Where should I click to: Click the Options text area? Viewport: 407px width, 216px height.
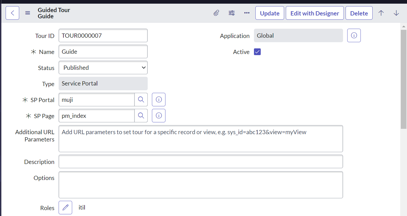point(201,185)
